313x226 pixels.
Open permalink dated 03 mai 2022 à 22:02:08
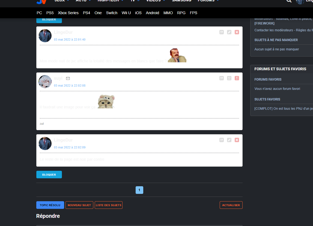pyautogui.click(x=70, y=85)
